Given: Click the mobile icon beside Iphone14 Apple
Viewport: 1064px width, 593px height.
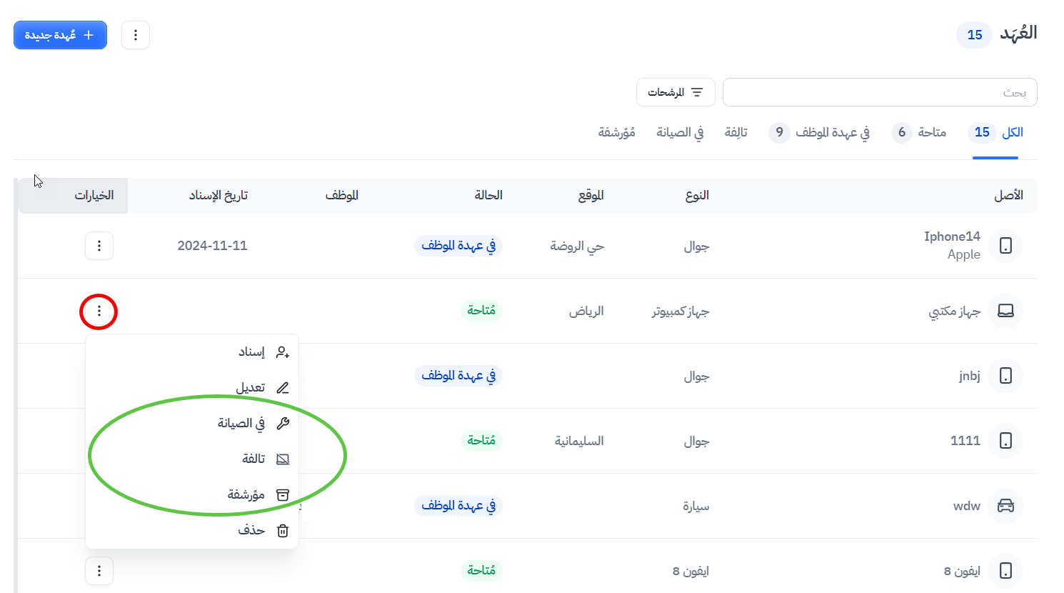Looking at the screenshot, I should (x=1005, y=246).
